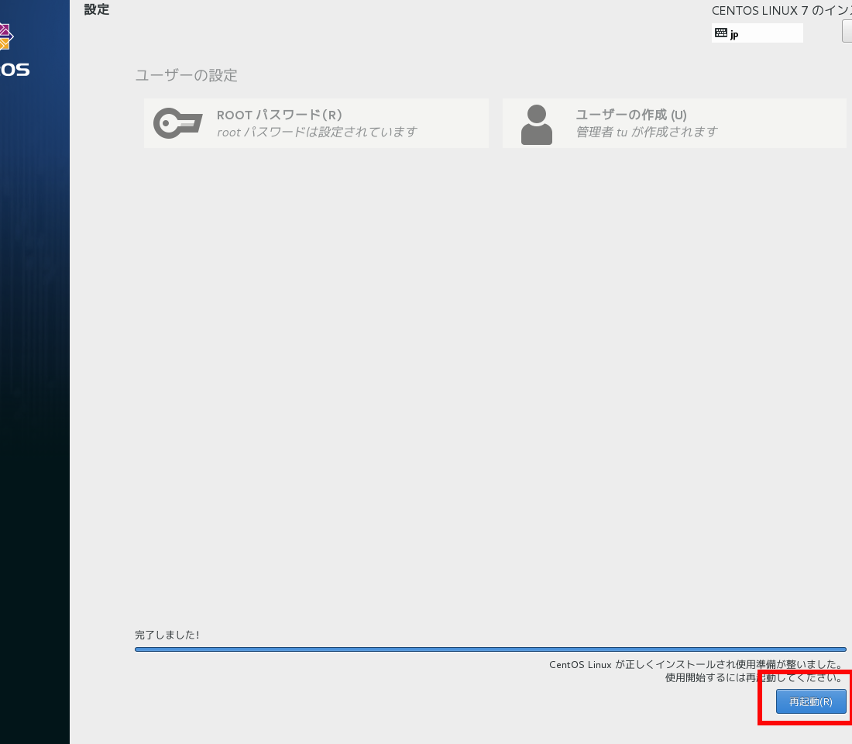Click the user creation person icon
Viewport: 852px width, 744px height.
click(536, 124)
